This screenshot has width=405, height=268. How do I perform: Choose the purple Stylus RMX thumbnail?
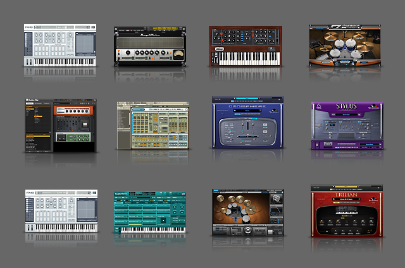347,126
